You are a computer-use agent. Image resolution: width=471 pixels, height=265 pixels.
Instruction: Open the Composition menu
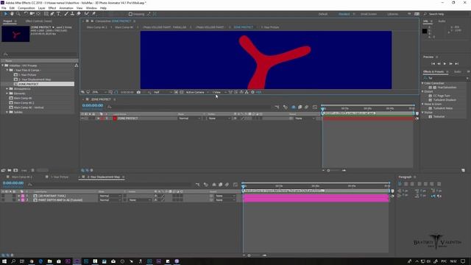point(26,8)
